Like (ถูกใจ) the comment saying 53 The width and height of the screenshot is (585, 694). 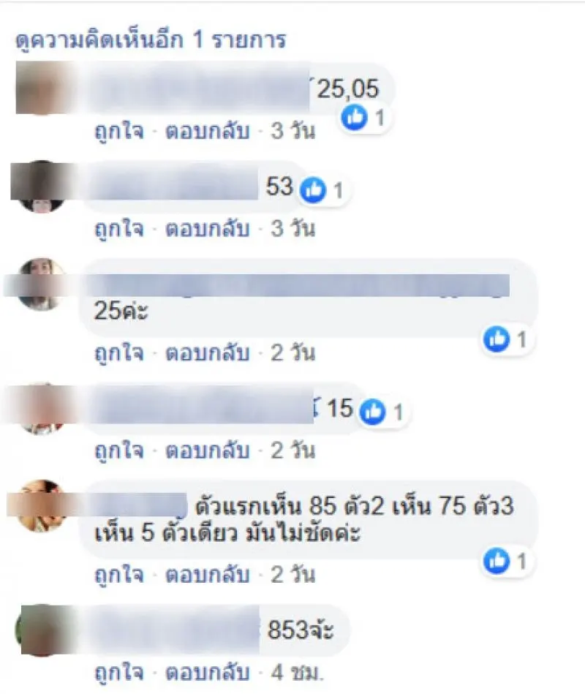point(119,229)
